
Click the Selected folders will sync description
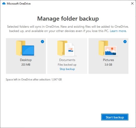pos(68,29)
